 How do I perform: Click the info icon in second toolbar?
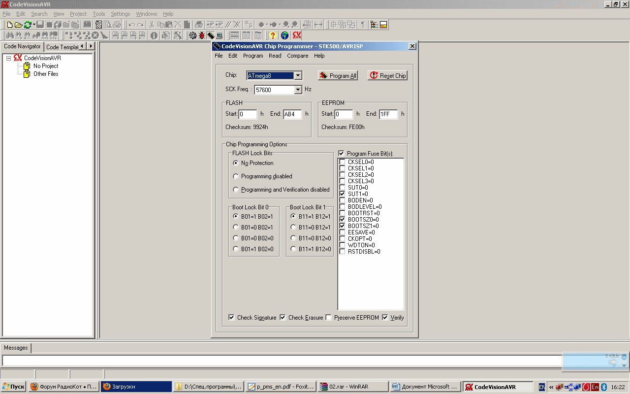click(x=154, y=35)
